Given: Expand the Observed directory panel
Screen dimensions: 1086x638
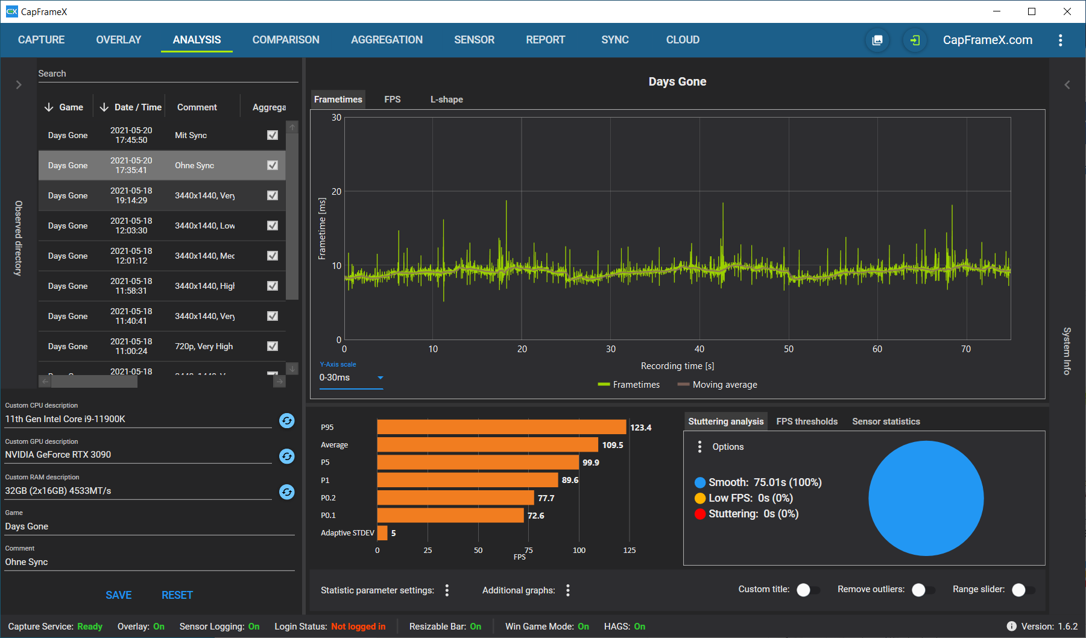Looking at the screenshot, I should tap(19, 85).
